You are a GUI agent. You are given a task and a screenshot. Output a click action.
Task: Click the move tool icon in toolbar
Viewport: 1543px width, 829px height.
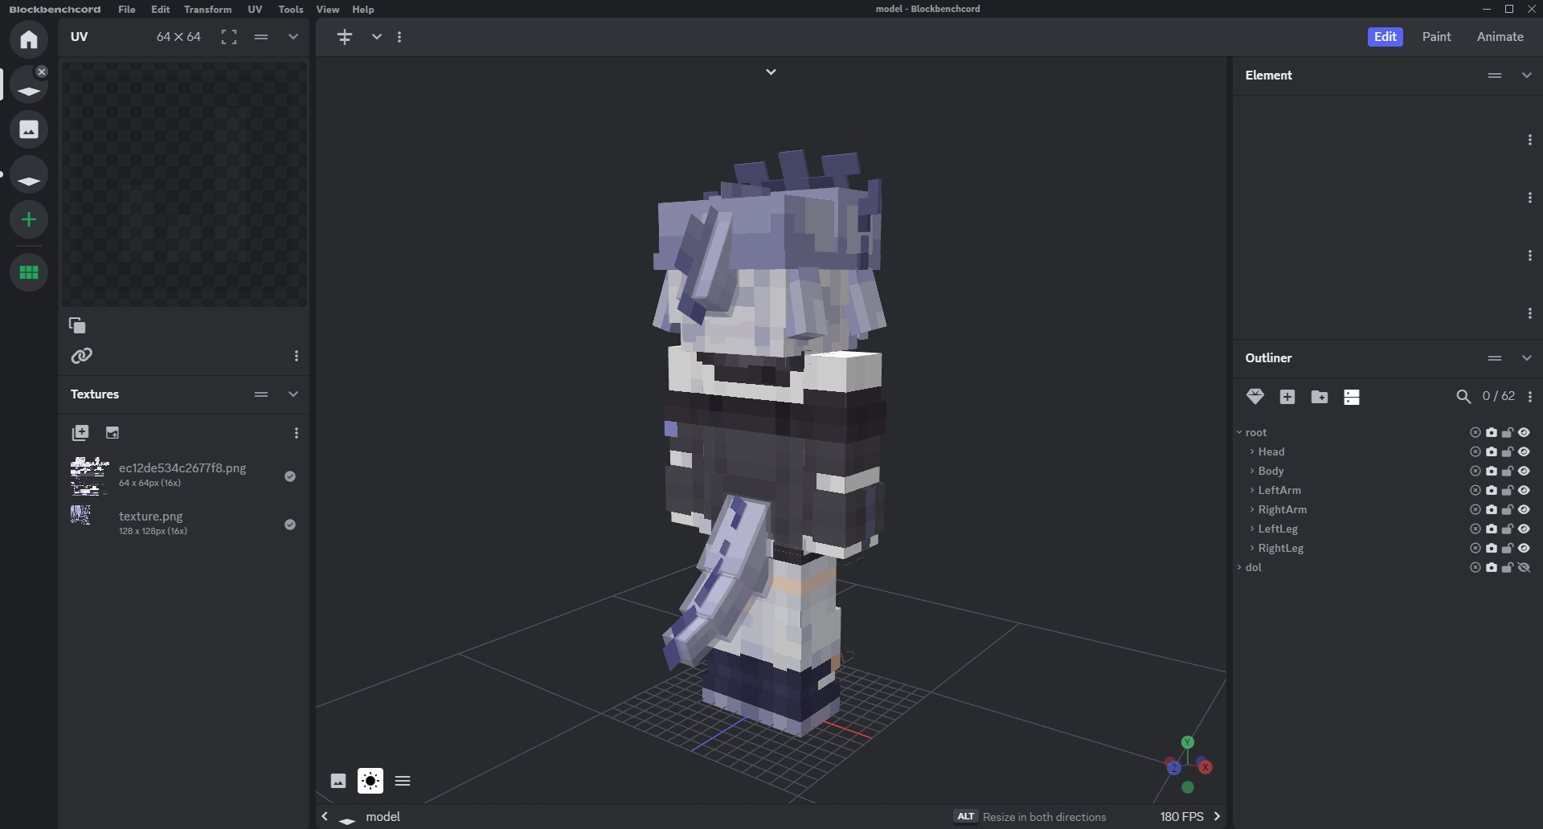345,37
